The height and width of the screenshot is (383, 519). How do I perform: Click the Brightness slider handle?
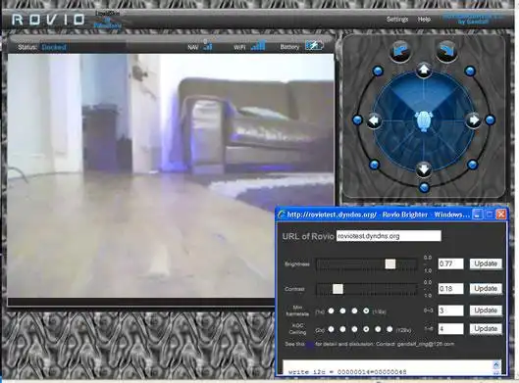(390, 263)
